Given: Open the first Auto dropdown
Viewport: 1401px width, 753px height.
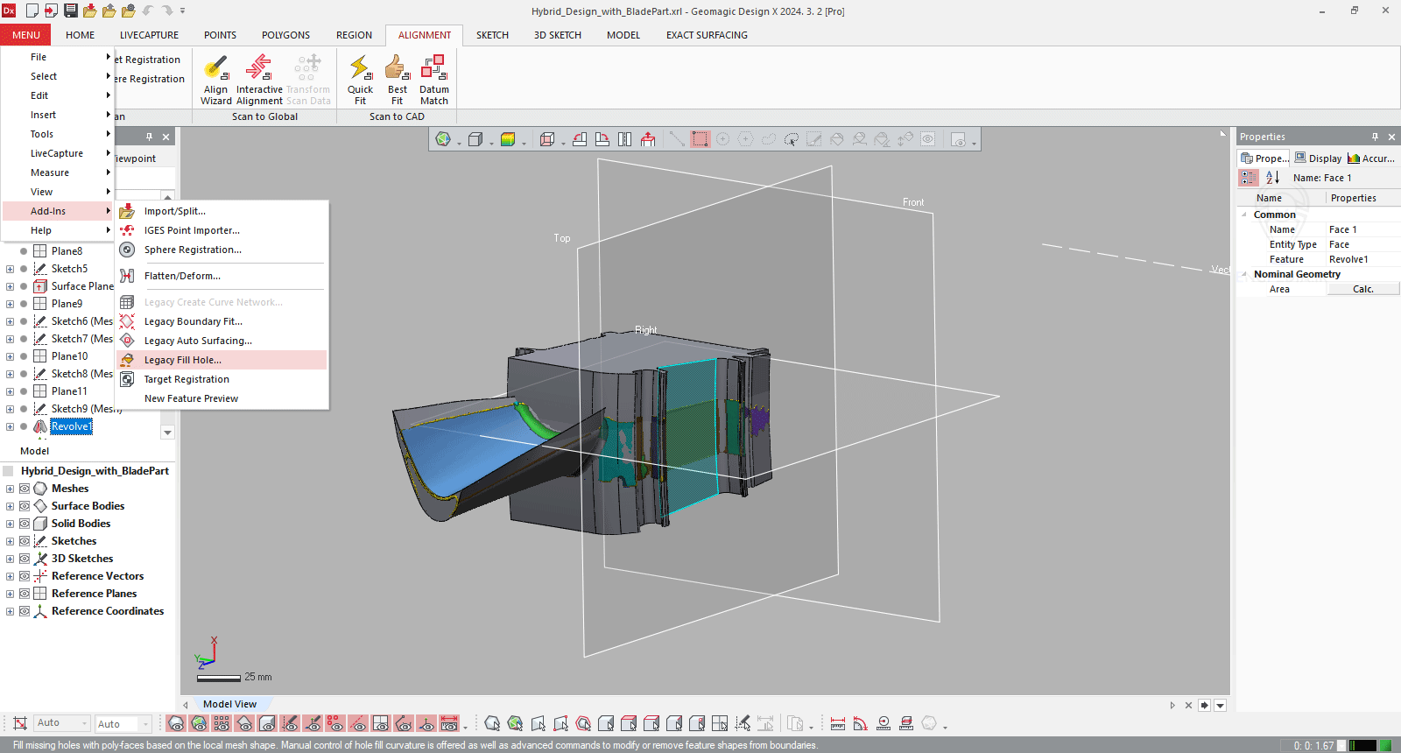Looking at the screenshot, I should 62,723.
